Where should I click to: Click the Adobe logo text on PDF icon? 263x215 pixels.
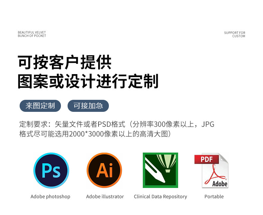(220, 184)
